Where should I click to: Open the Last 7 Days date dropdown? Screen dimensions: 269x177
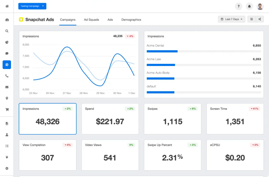coord(232,19)
